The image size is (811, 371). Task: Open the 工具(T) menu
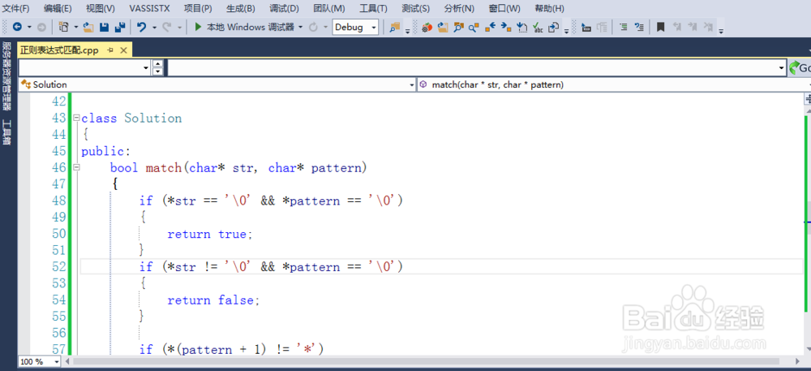(373, 8)
